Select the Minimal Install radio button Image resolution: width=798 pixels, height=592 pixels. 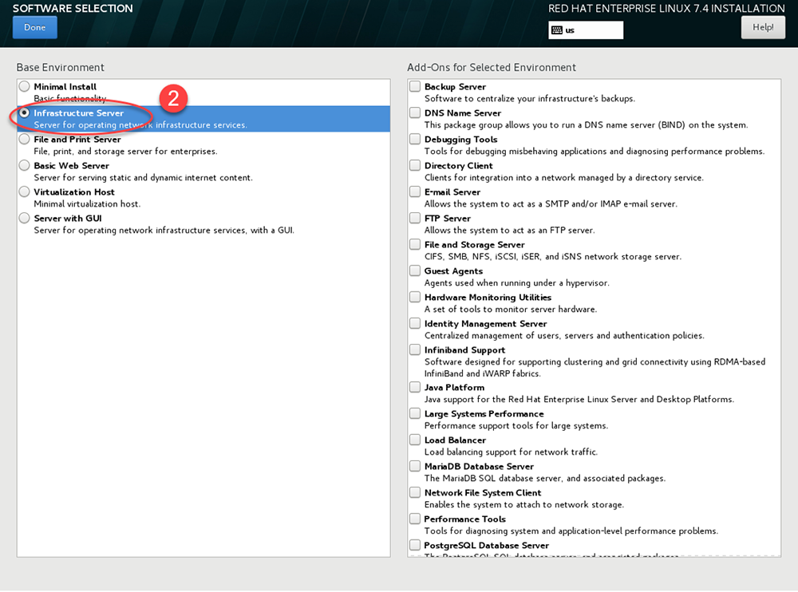coord(25,86)
